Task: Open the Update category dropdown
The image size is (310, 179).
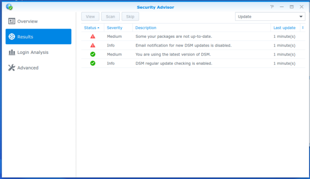Action: click(270, 17)
